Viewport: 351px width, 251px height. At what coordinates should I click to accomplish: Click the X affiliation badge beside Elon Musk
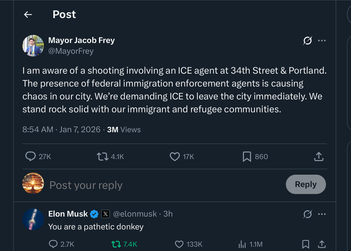[x=105, y=214]
